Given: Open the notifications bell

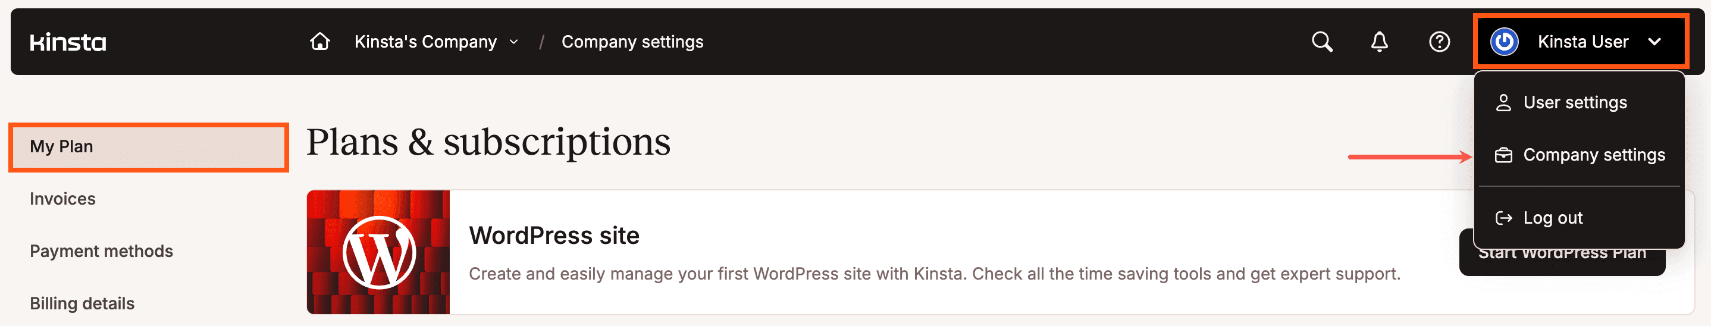Looking at the screenshot, I should 1380,42.
